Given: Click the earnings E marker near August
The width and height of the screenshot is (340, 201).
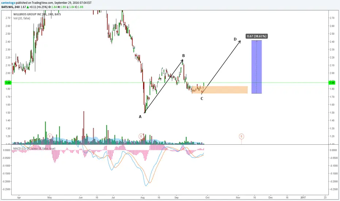Looking at the screenshot, I should coord(141,136).
